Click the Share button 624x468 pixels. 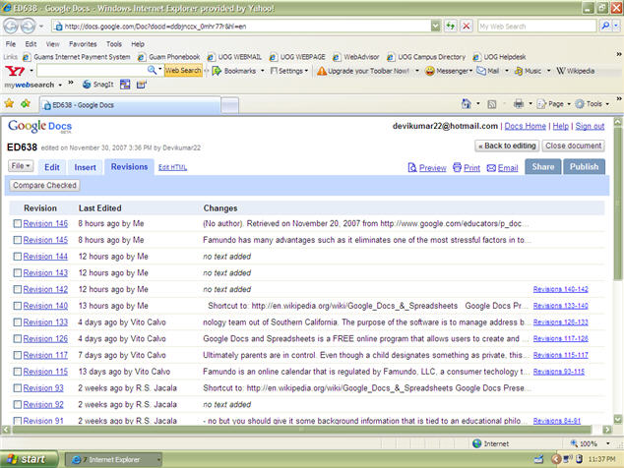pos(543,166)
